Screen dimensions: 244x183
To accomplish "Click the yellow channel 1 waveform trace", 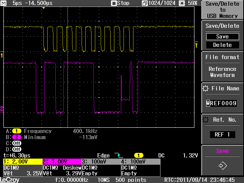I will [x=99, y=39].
